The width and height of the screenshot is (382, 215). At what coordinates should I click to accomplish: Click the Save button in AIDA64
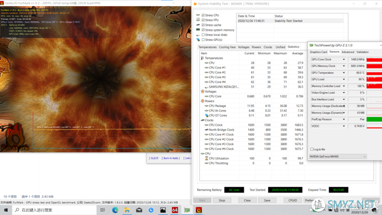click(x=267, y=200)
